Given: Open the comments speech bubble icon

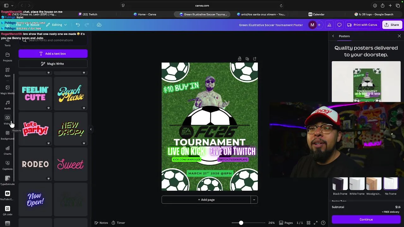Looking at the screenshot, I should 339,25.
